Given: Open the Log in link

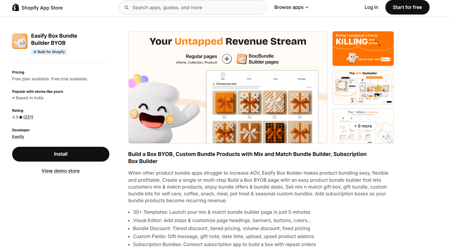Looking at the screenshot, I should pyautogui.click(x=371, y=7).
